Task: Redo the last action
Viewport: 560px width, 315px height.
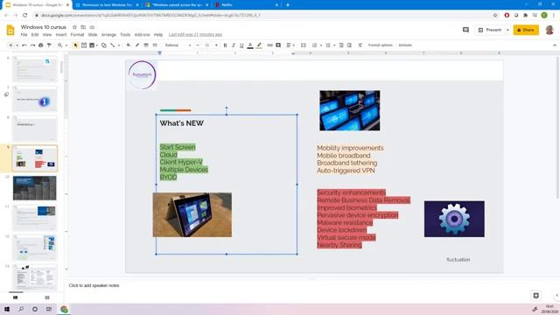Action: coord(32,45)
